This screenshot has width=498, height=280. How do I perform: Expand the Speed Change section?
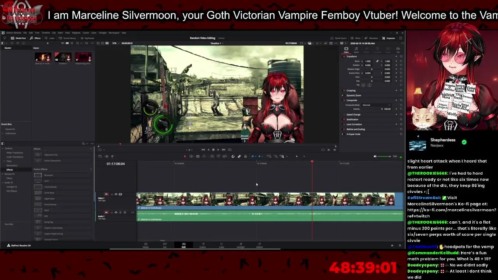click(354, 115)
